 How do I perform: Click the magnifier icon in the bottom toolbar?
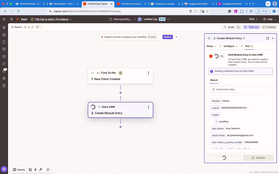click(48, 169)
